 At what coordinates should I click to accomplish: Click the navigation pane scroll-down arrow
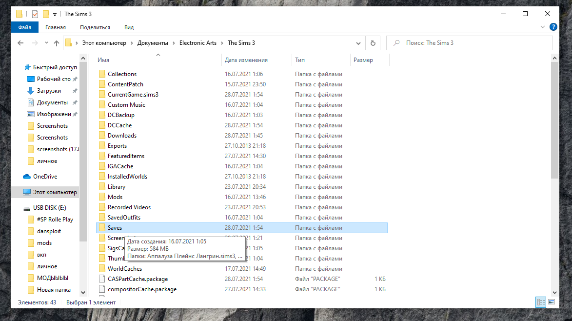[83, 293]
